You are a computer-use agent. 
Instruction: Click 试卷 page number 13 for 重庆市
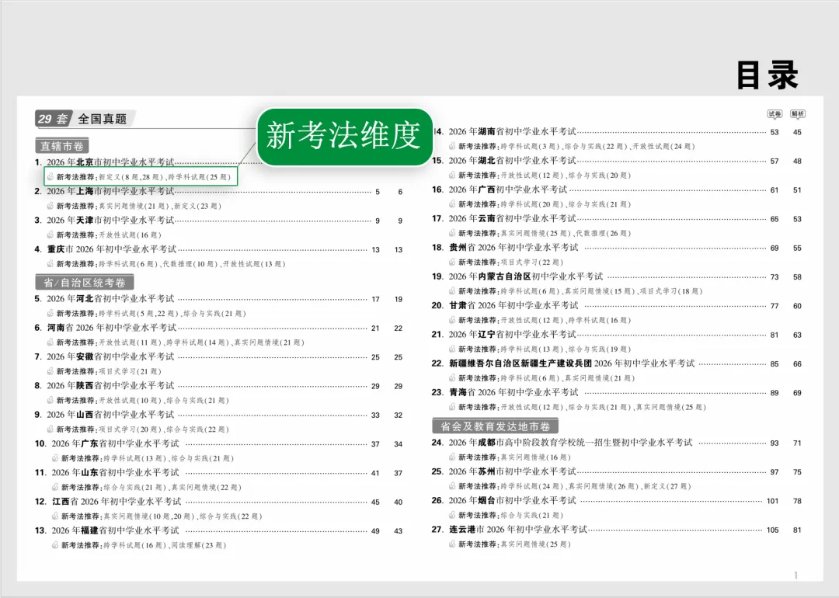point(376,250)
